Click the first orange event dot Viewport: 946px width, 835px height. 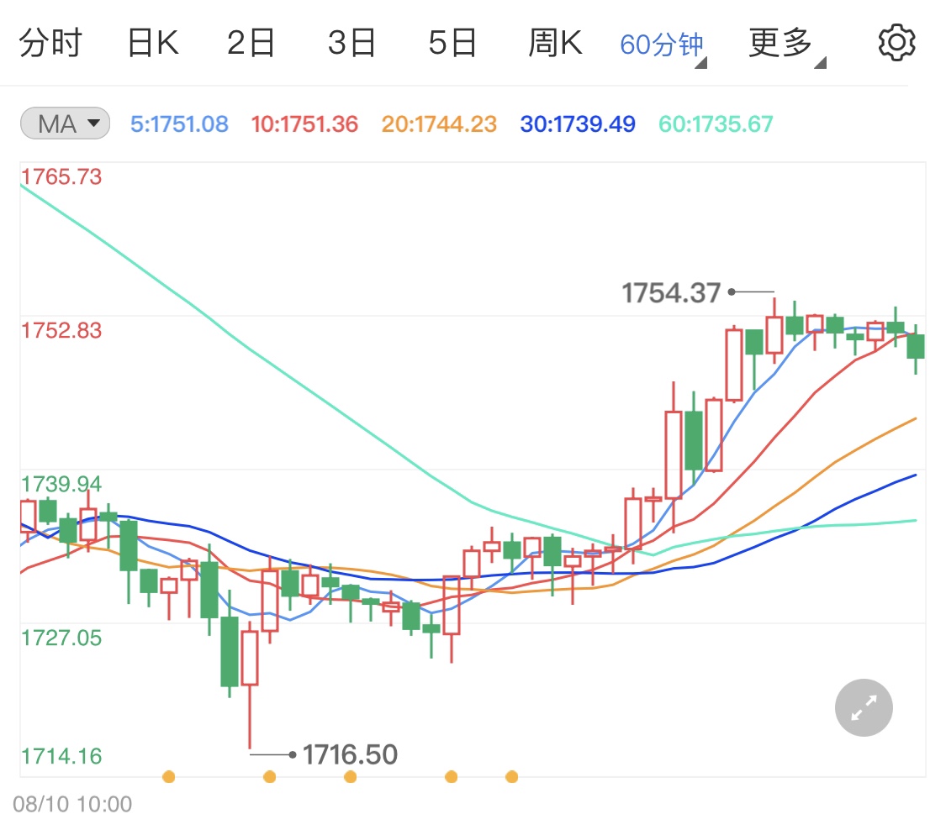click(169, 776)
